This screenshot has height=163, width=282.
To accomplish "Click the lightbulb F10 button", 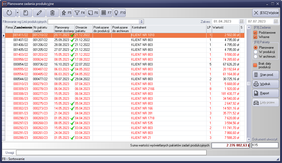I will point(119,12).
